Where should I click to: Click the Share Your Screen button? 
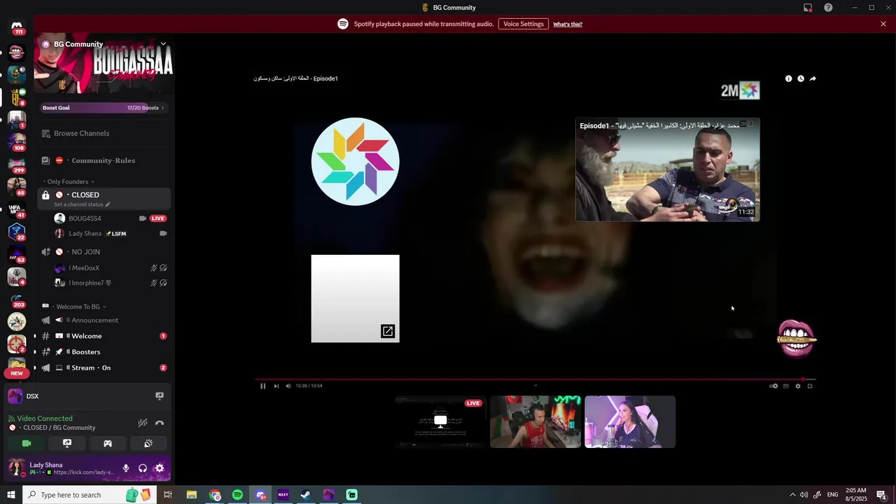[67, 443]
